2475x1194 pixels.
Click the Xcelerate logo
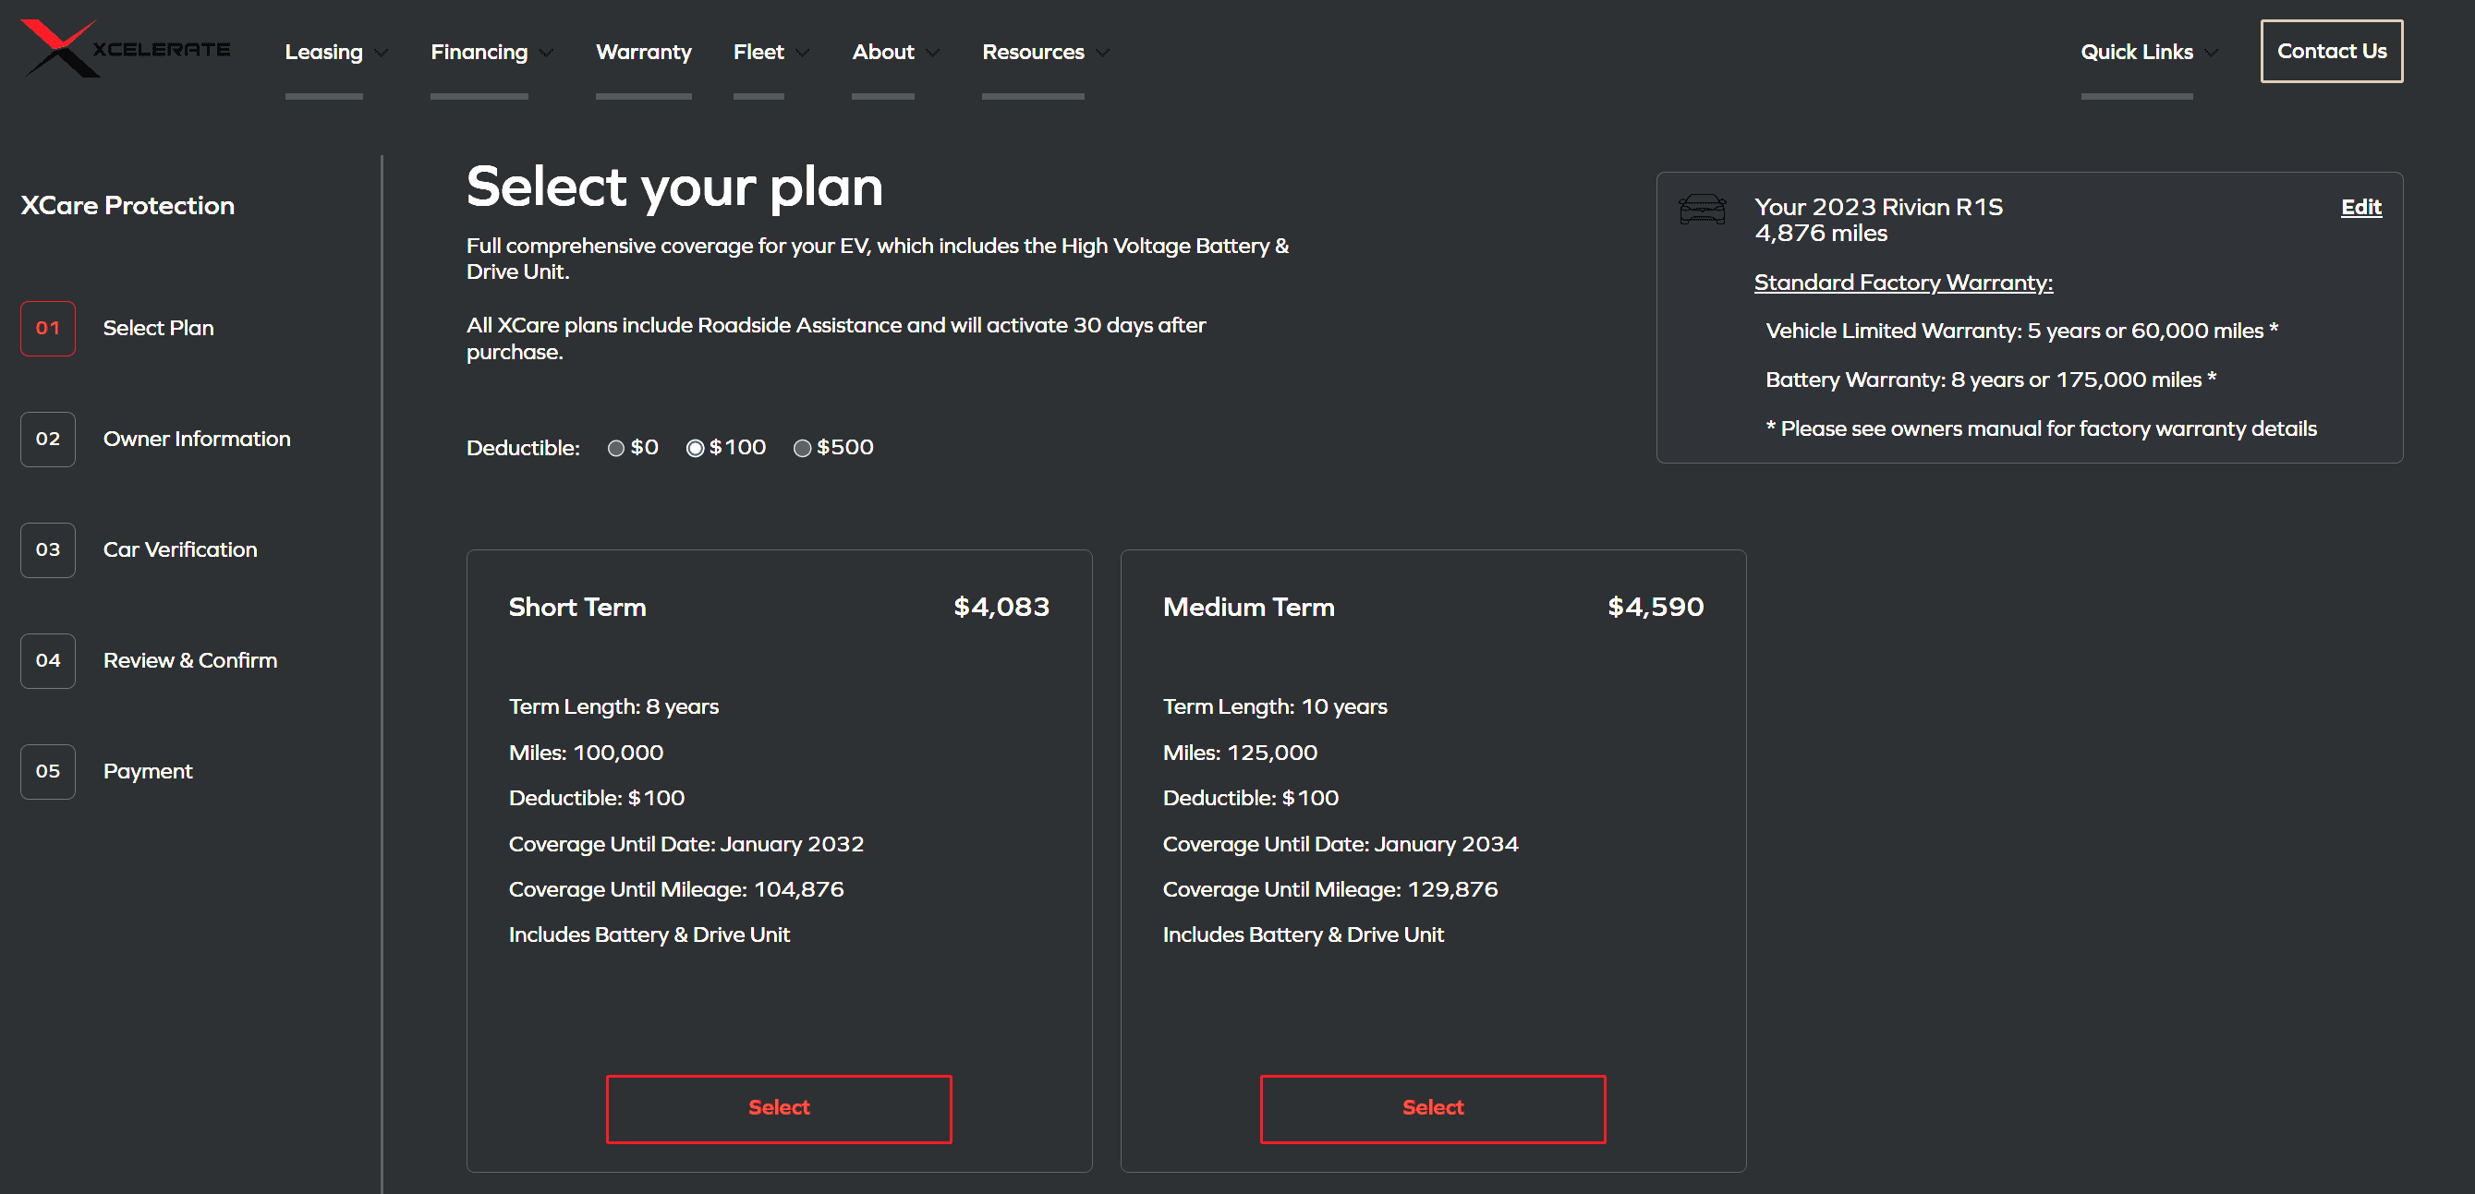tap(126, 48)
